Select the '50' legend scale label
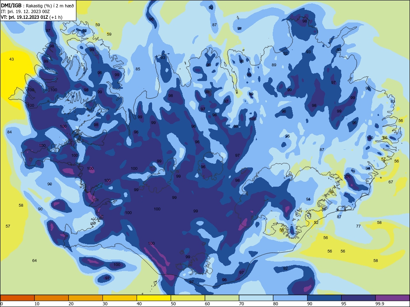The width and height of the screenshot is (410, 307). 173,304
